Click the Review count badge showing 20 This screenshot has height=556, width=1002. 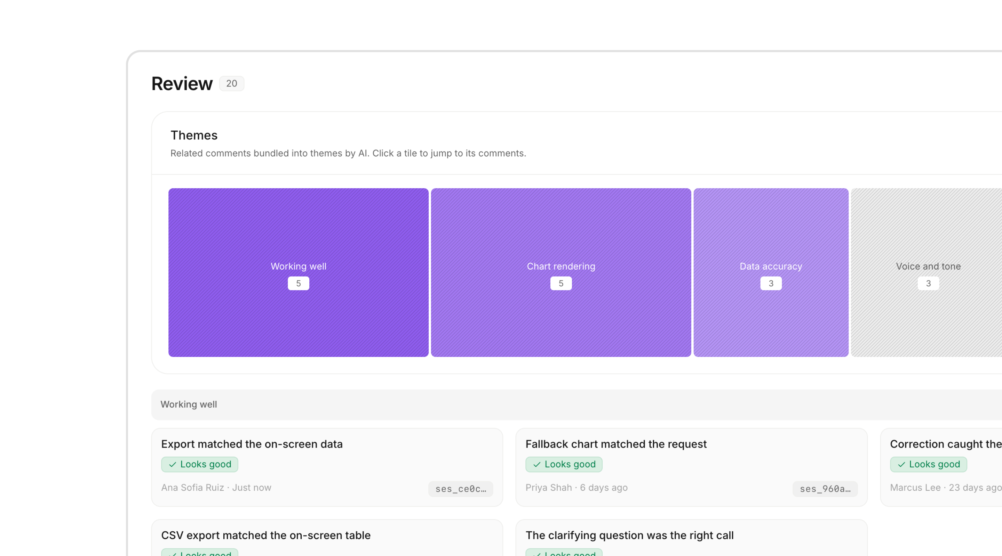231,83
